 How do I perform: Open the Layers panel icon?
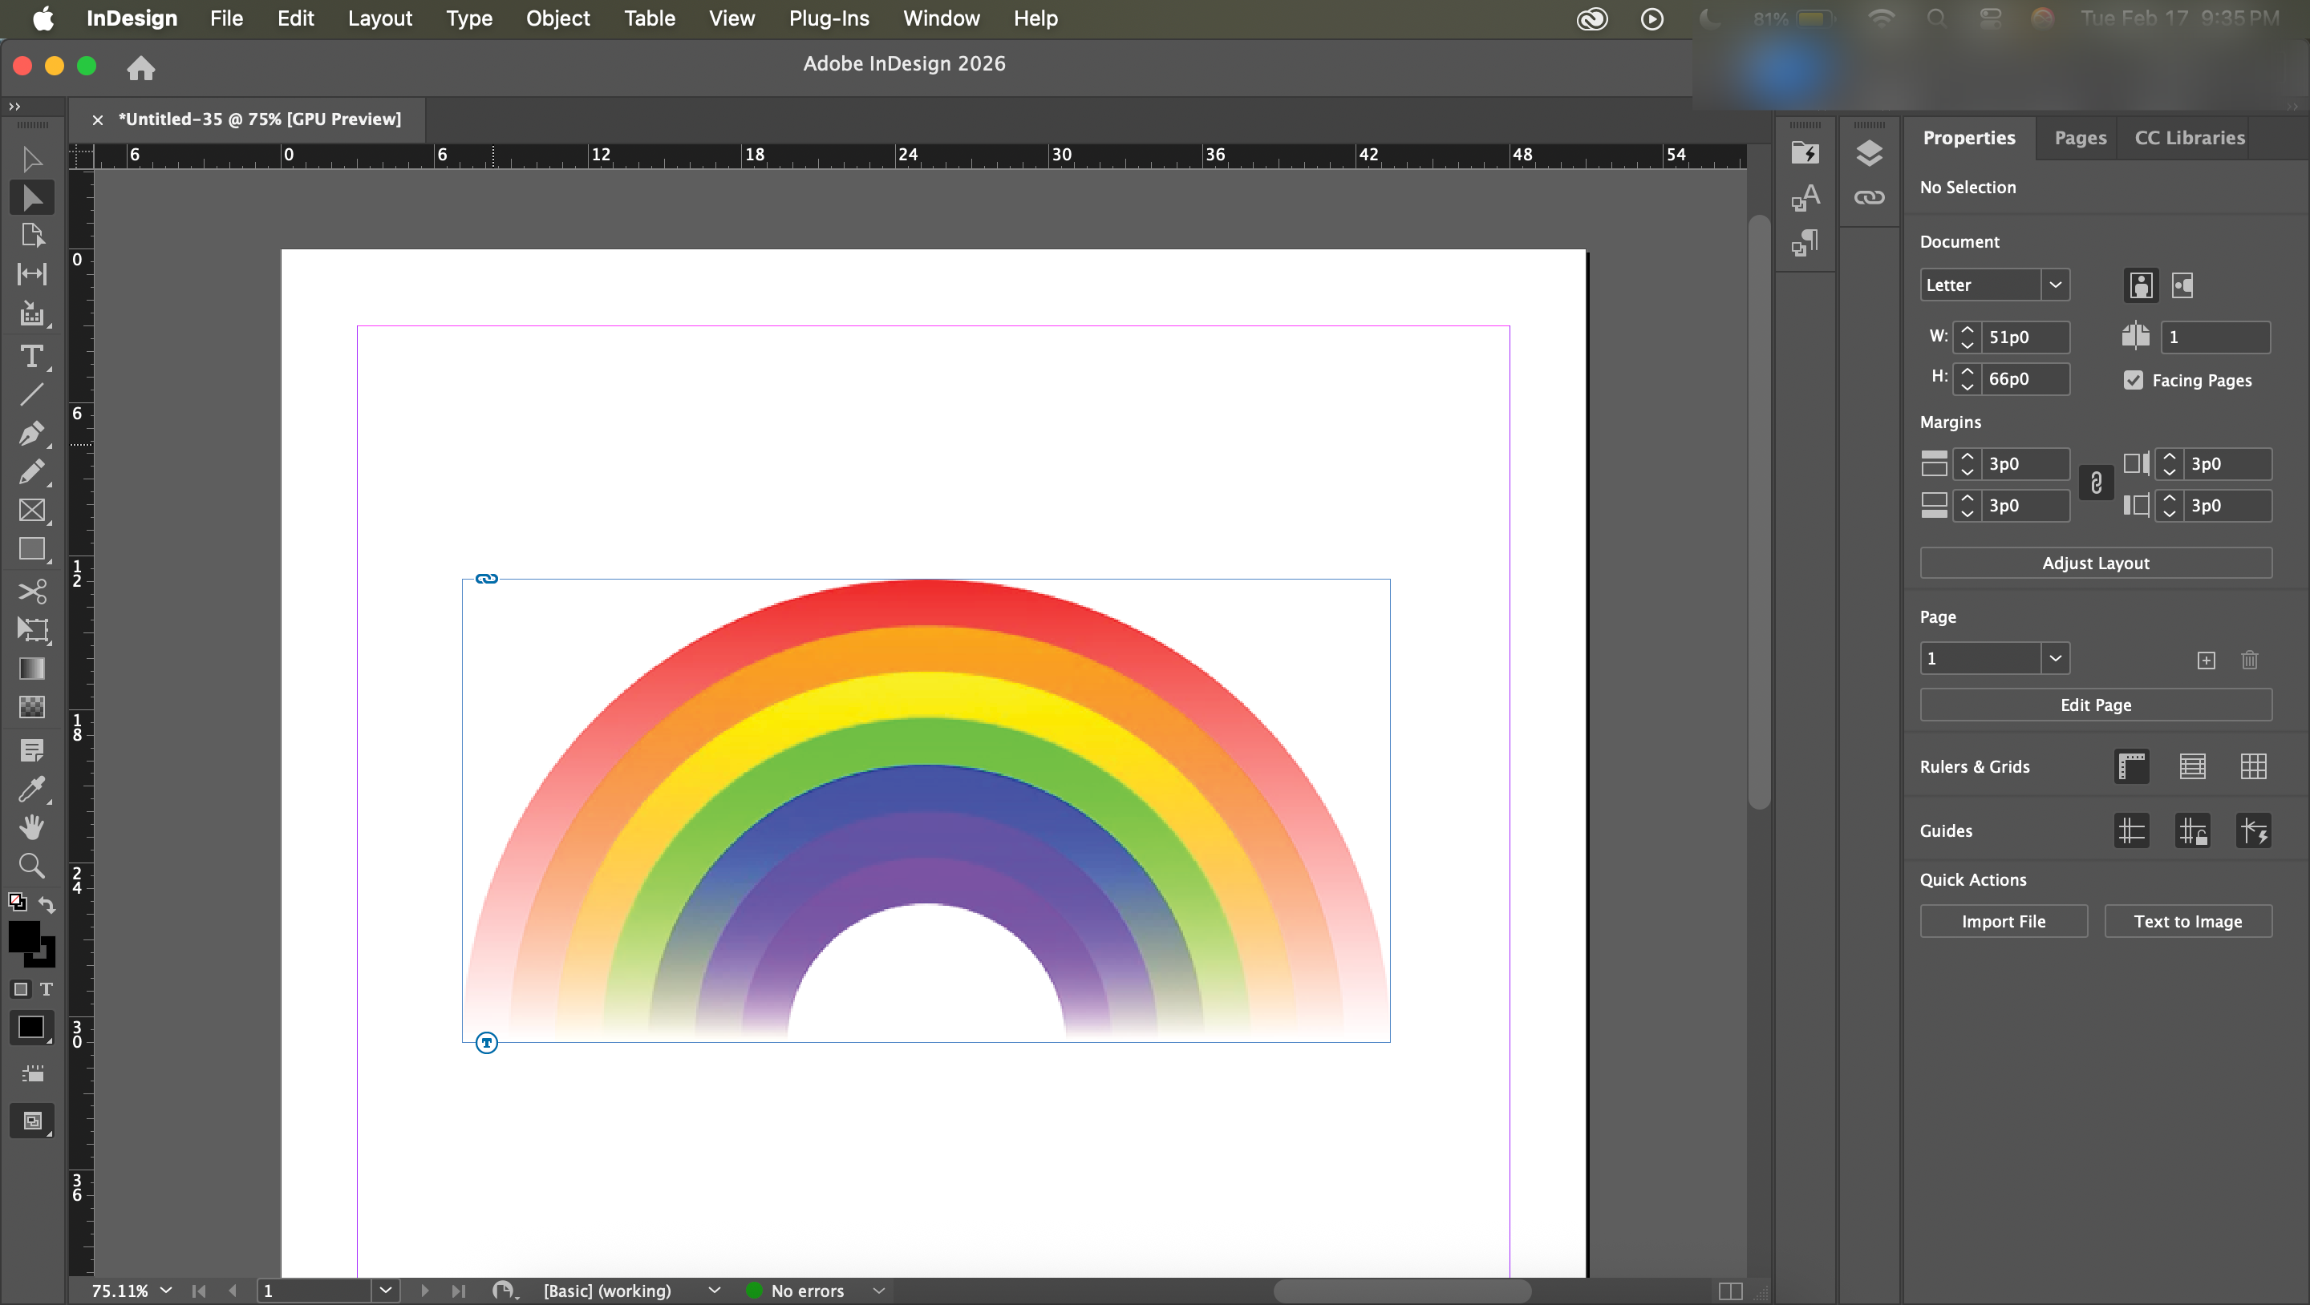coord(1869,153)
